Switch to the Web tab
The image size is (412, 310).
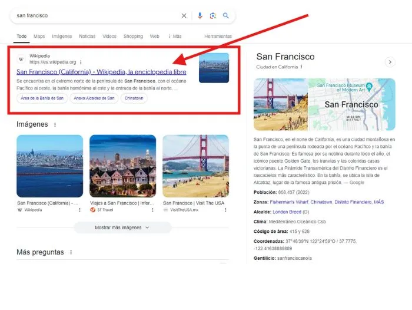(154, 36)
